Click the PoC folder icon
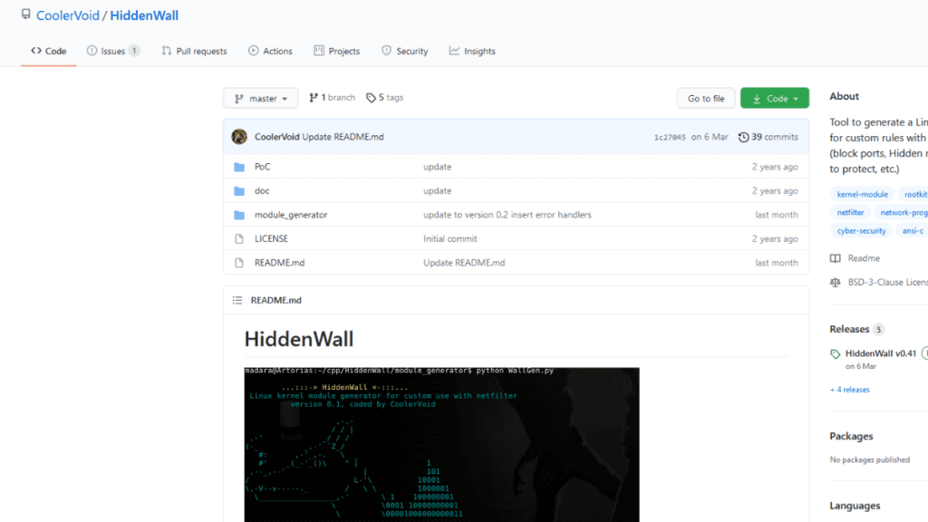 [239, 167]
